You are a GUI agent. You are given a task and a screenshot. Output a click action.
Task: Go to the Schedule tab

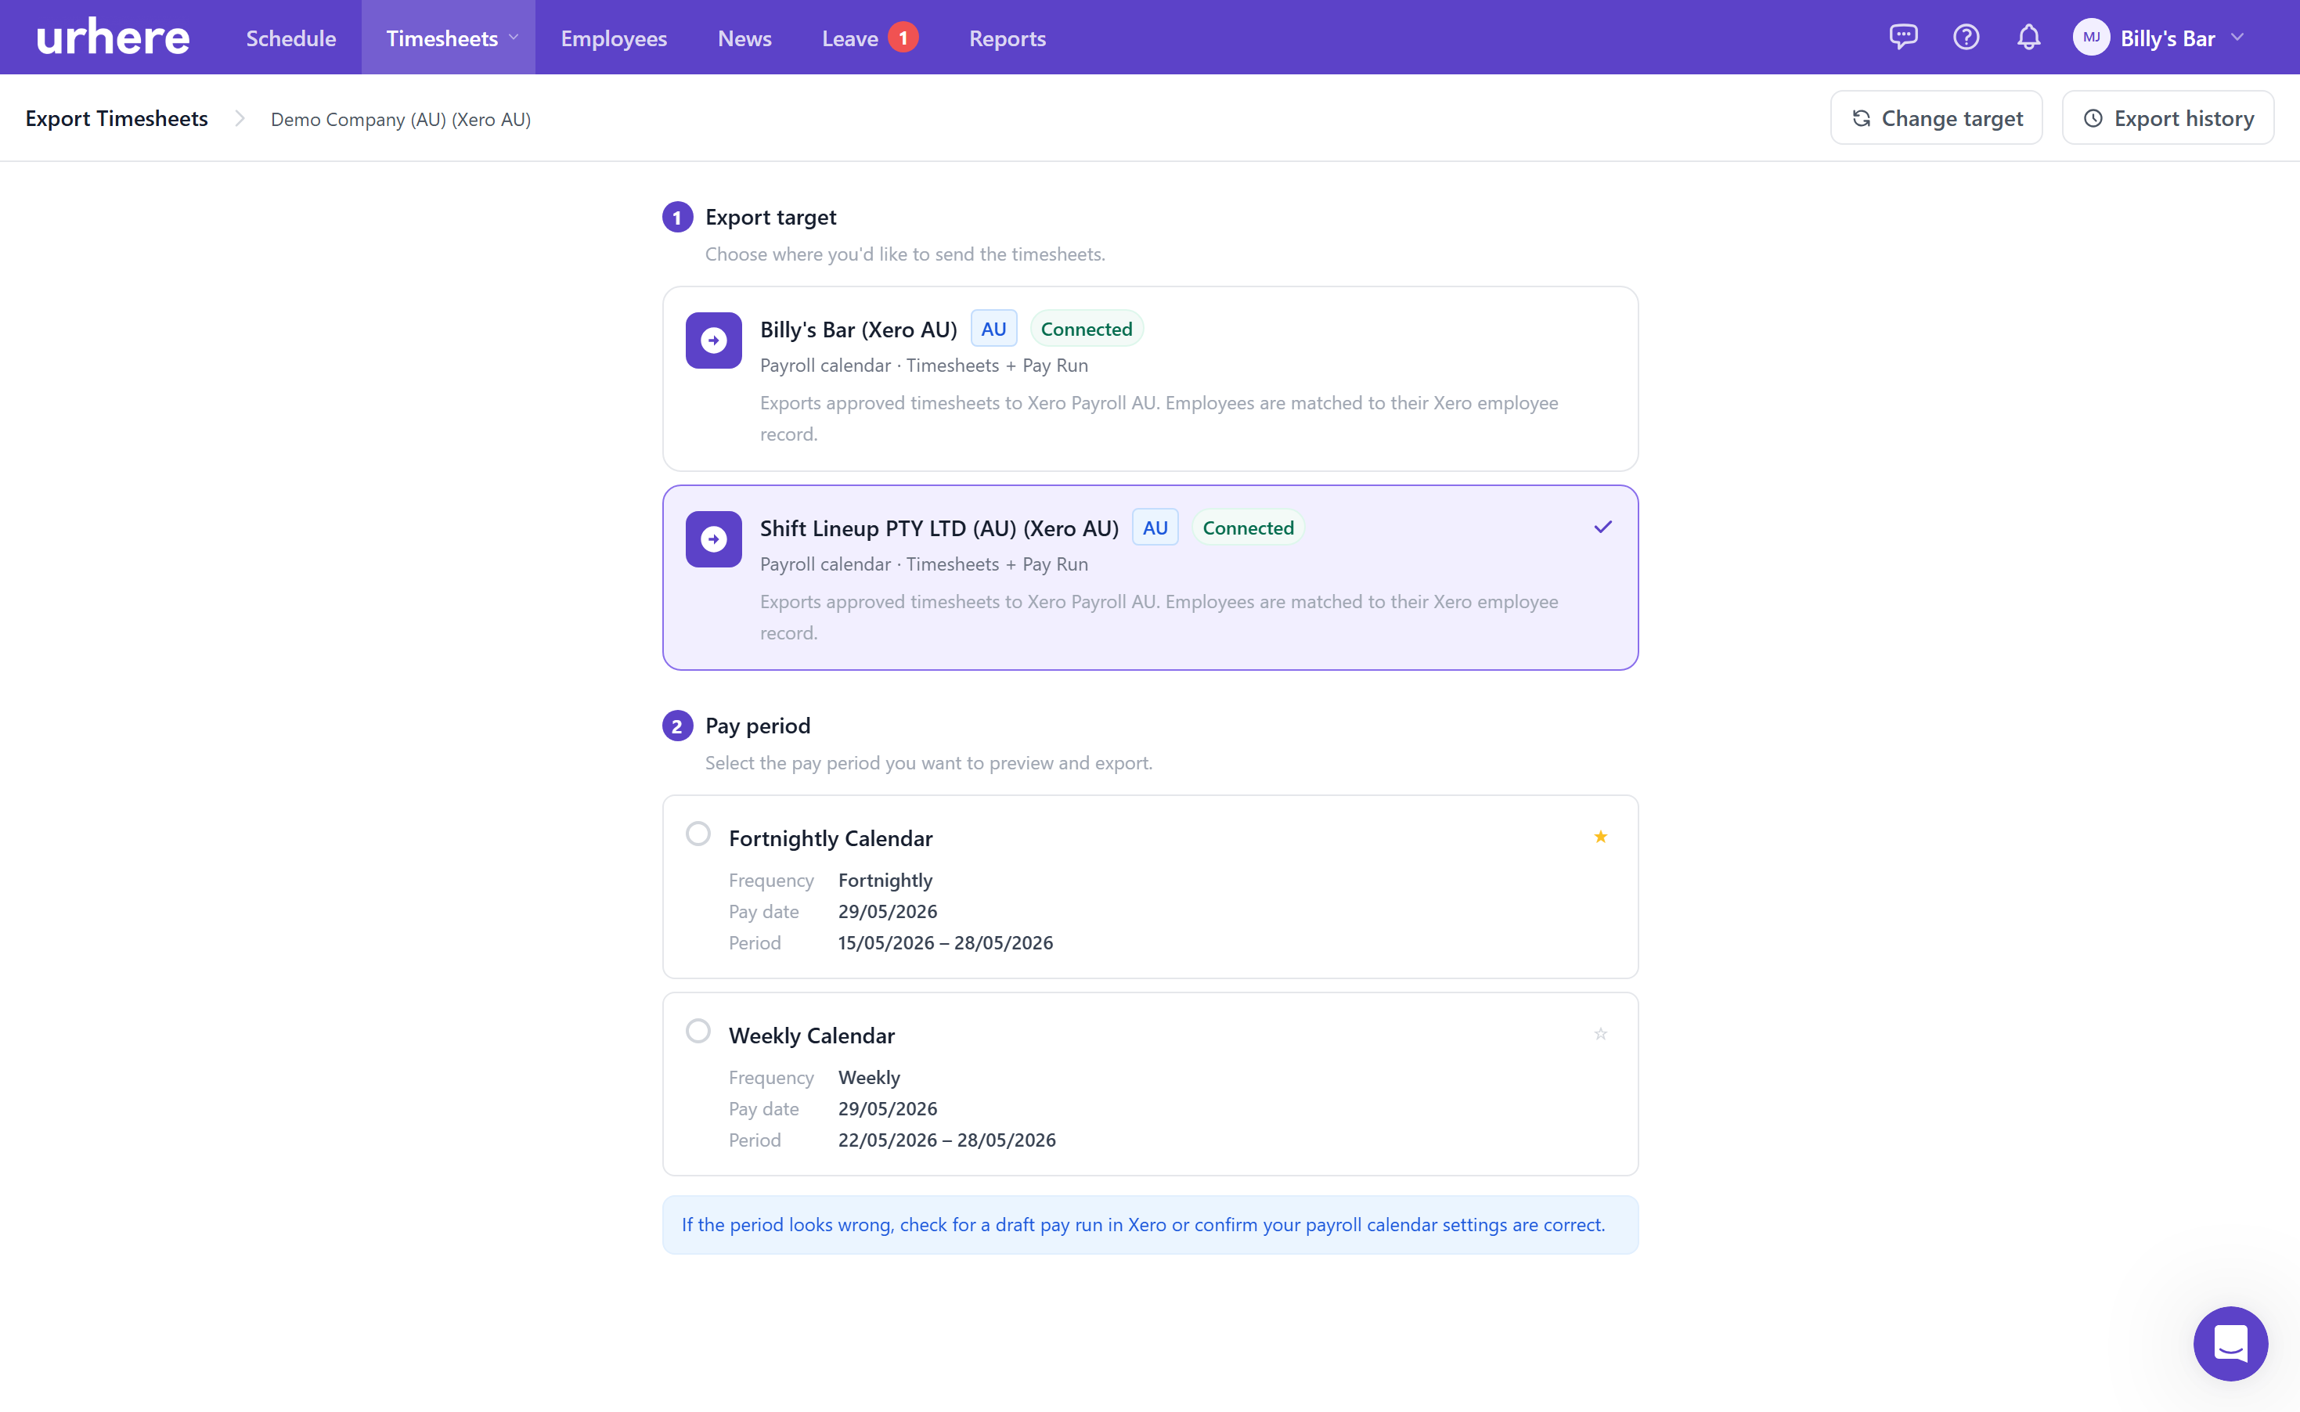click(x=290, y=38)
